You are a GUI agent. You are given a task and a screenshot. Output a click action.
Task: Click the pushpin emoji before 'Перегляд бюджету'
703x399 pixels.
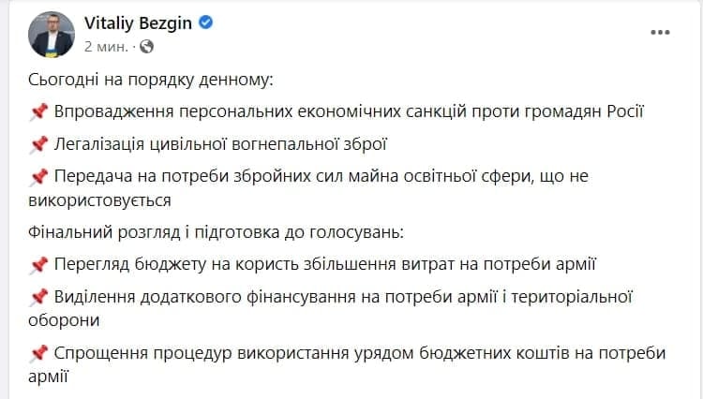(x=38, y=265)
